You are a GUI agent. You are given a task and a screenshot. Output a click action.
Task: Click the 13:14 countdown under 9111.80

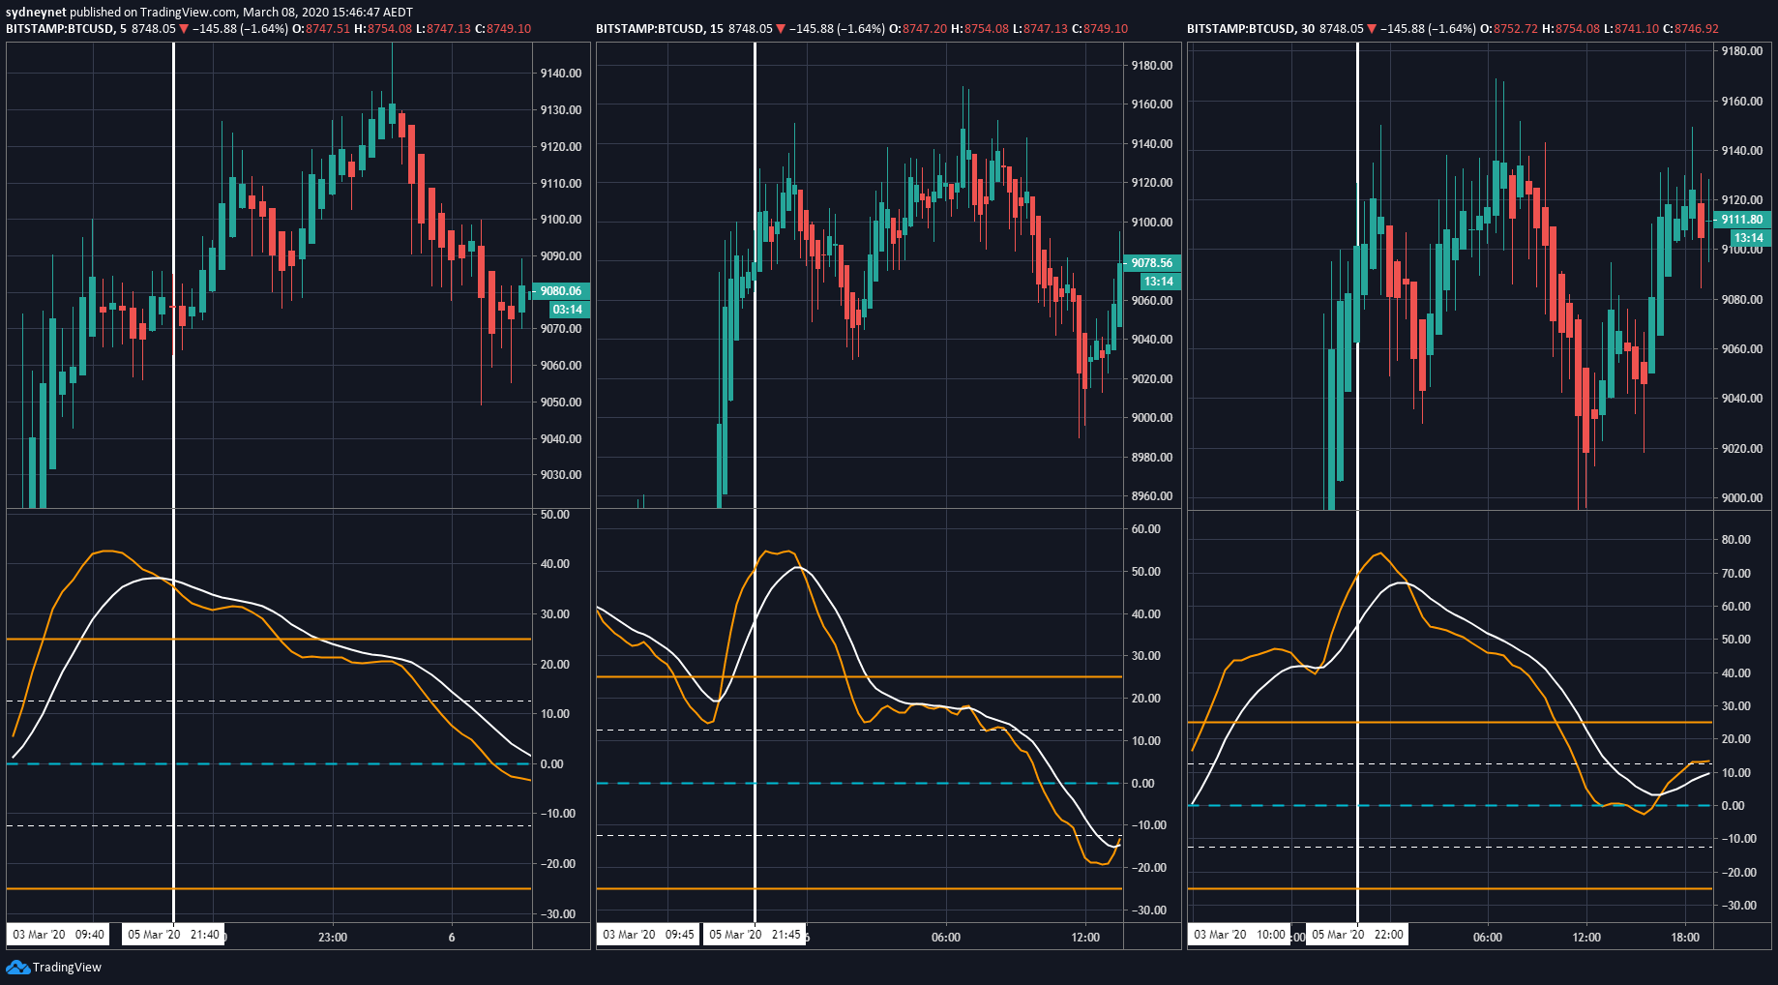[1749, 238]
